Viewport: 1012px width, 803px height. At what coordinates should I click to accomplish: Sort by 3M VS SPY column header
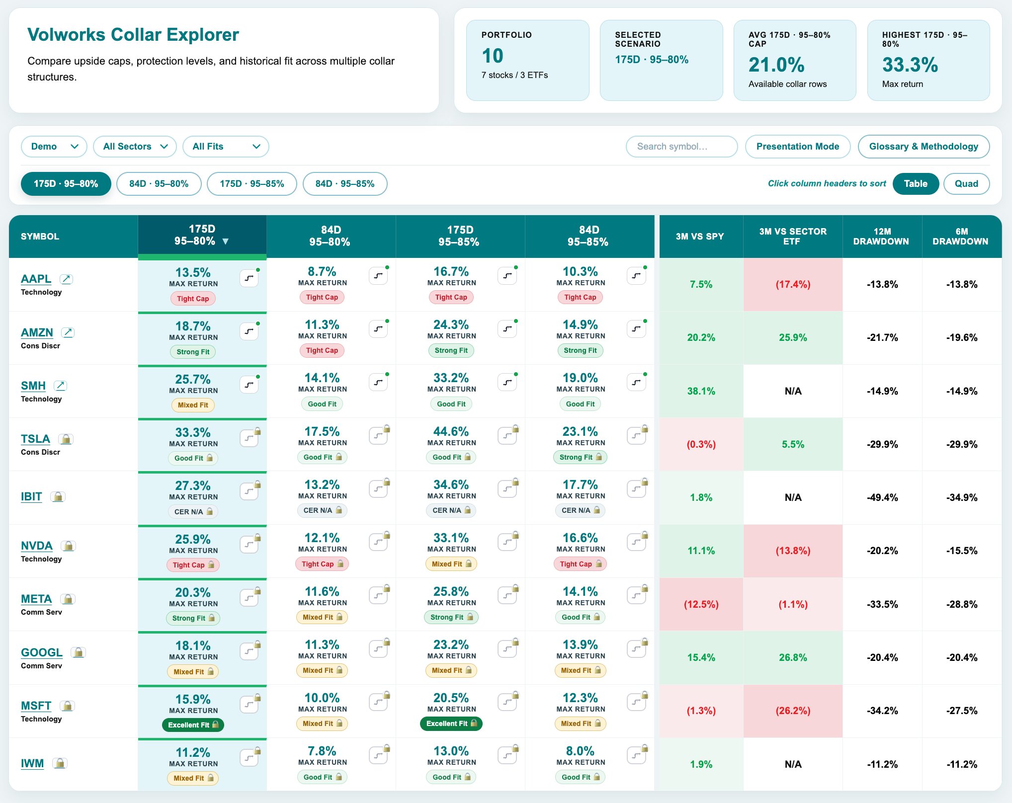pos(700,236)
